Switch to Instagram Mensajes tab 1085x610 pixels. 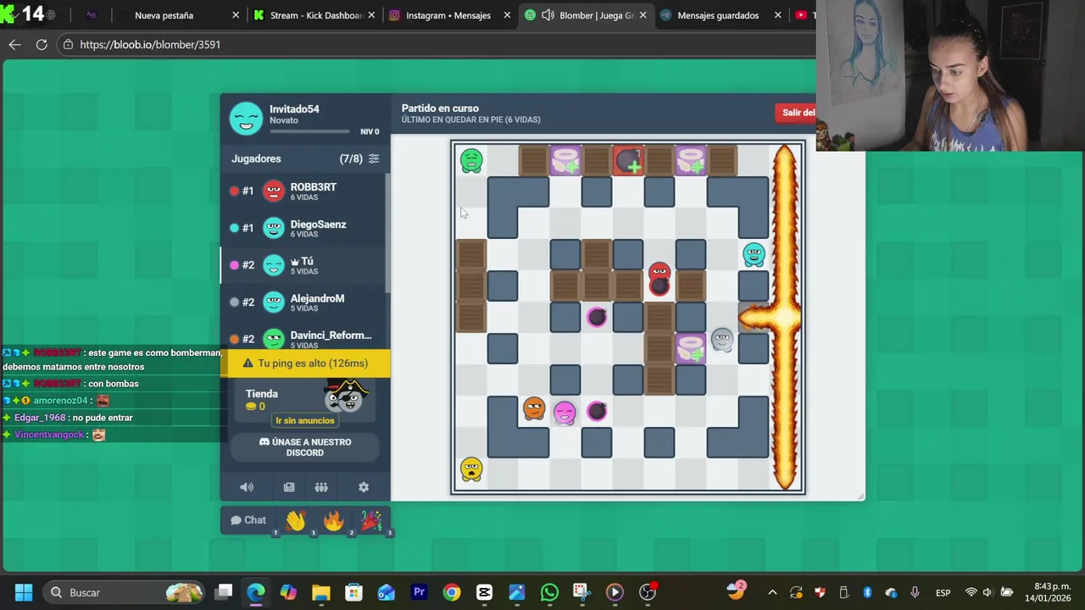tap(448, 15)
